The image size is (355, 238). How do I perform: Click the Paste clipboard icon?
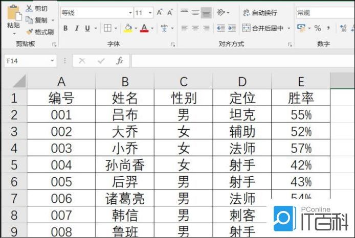point(14,13)
